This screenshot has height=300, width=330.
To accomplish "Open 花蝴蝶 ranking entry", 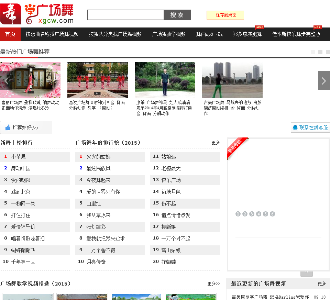I will pyautogui.click(x=168, y=262).
